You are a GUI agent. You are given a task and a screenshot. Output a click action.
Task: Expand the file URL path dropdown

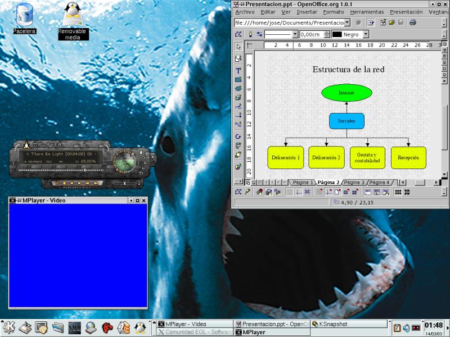pos(347,22)
